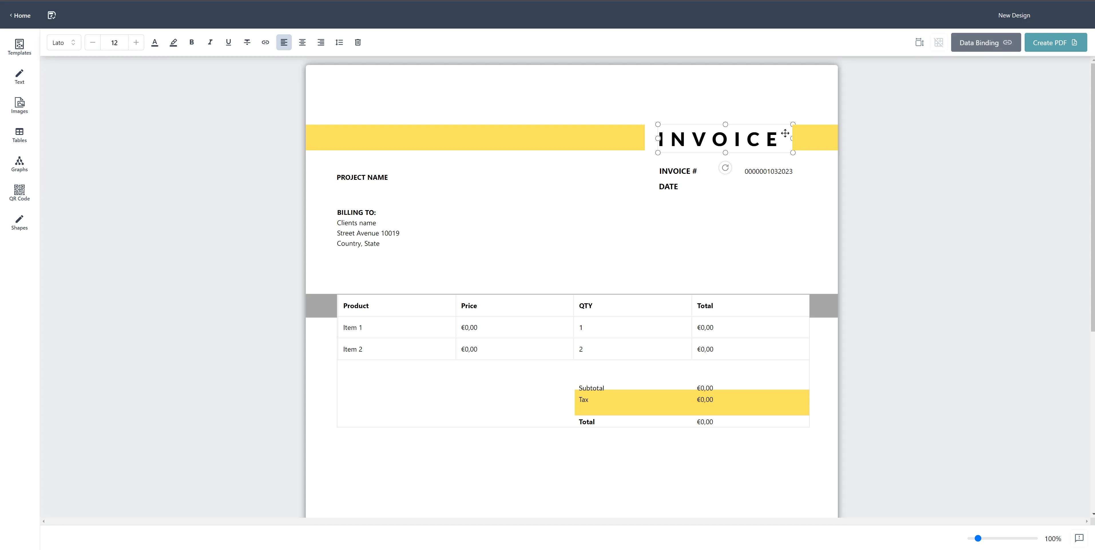This screenshot has width=1095, height=550.
Task: Click QTY value 2 for Item 2
Action: pyautogui.click(x=581, y=349)
